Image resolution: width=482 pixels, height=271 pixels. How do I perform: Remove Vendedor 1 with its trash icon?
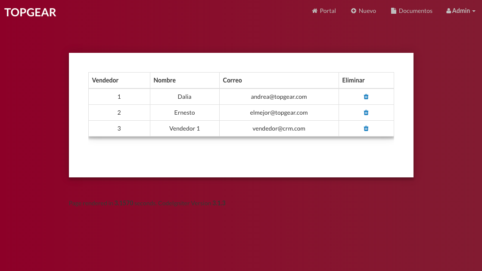click(x=366, y=128)
